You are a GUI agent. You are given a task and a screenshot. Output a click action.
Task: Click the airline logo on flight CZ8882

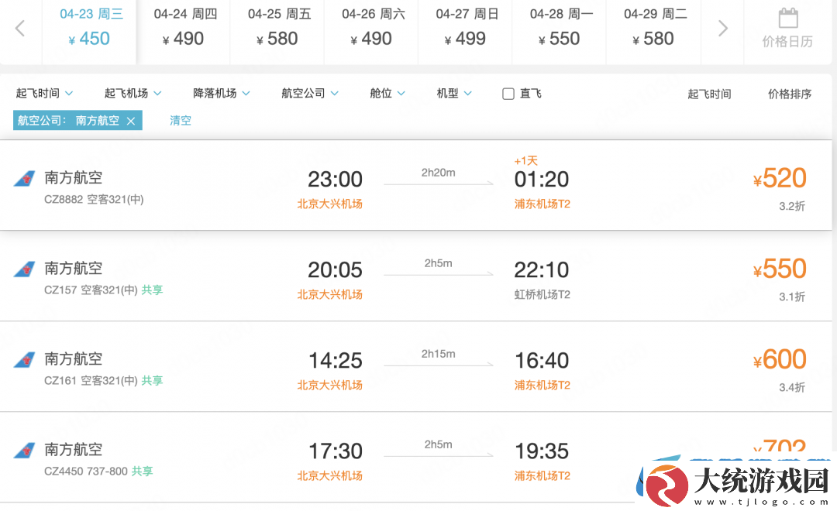(25, 179)
